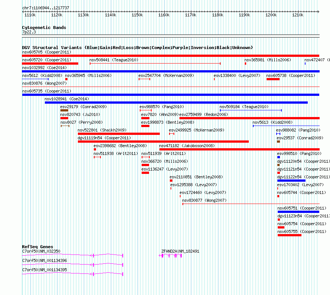The width and height of the screenshot is (330, 295).
Task: Click nsv605751 (Cooper2011) label
Action: (302, 208)
